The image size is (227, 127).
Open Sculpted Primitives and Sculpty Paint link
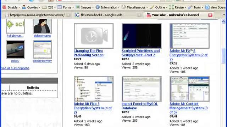pos(140,53)
